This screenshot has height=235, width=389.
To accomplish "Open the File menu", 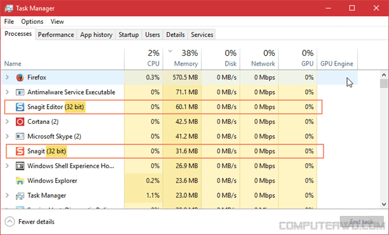I will [9, 22].
